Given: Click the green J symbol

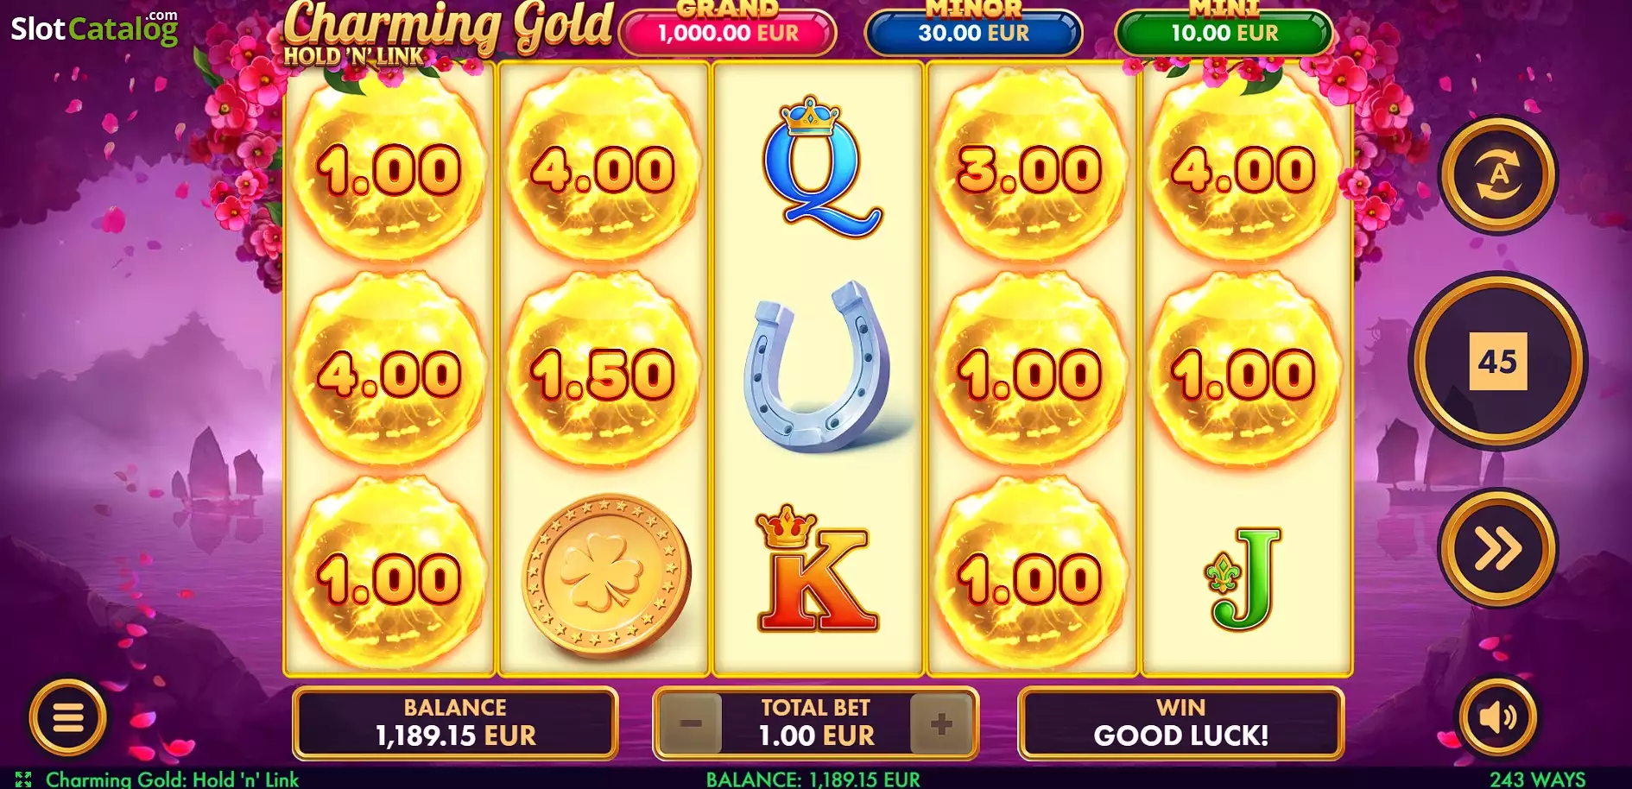Looking at the screenshot, I should pyautogui.click(x=1243, y=578).
